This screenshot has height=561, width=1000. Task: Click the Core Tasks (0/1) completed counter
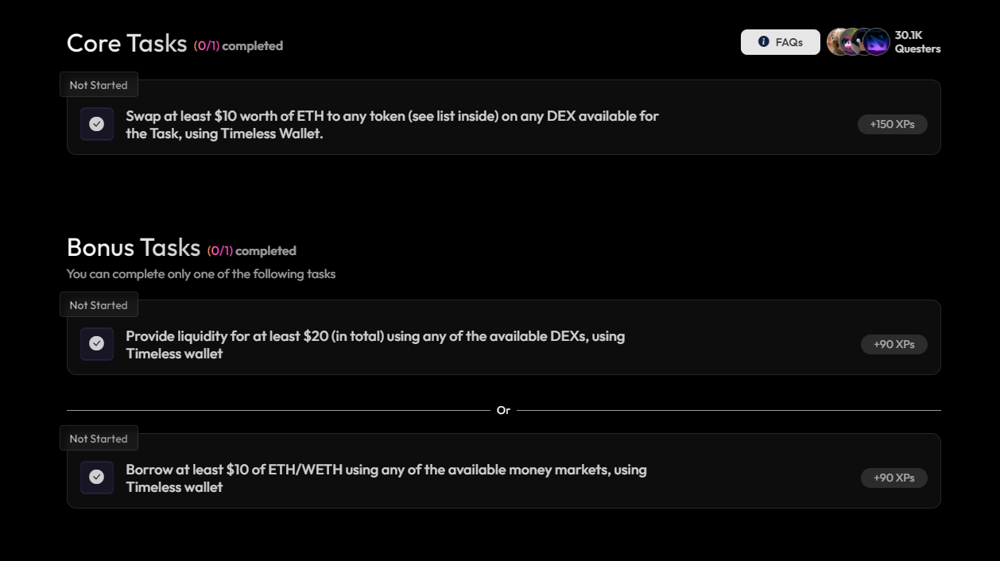[x=238, y=46]
